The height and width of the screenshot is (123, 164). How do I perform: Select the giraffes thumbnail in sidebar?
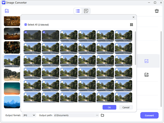pos(12,75)
